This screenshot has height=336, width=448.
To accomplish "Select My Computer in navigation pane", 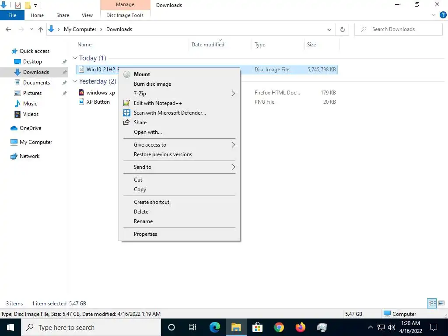I will (x=36, y=142).
